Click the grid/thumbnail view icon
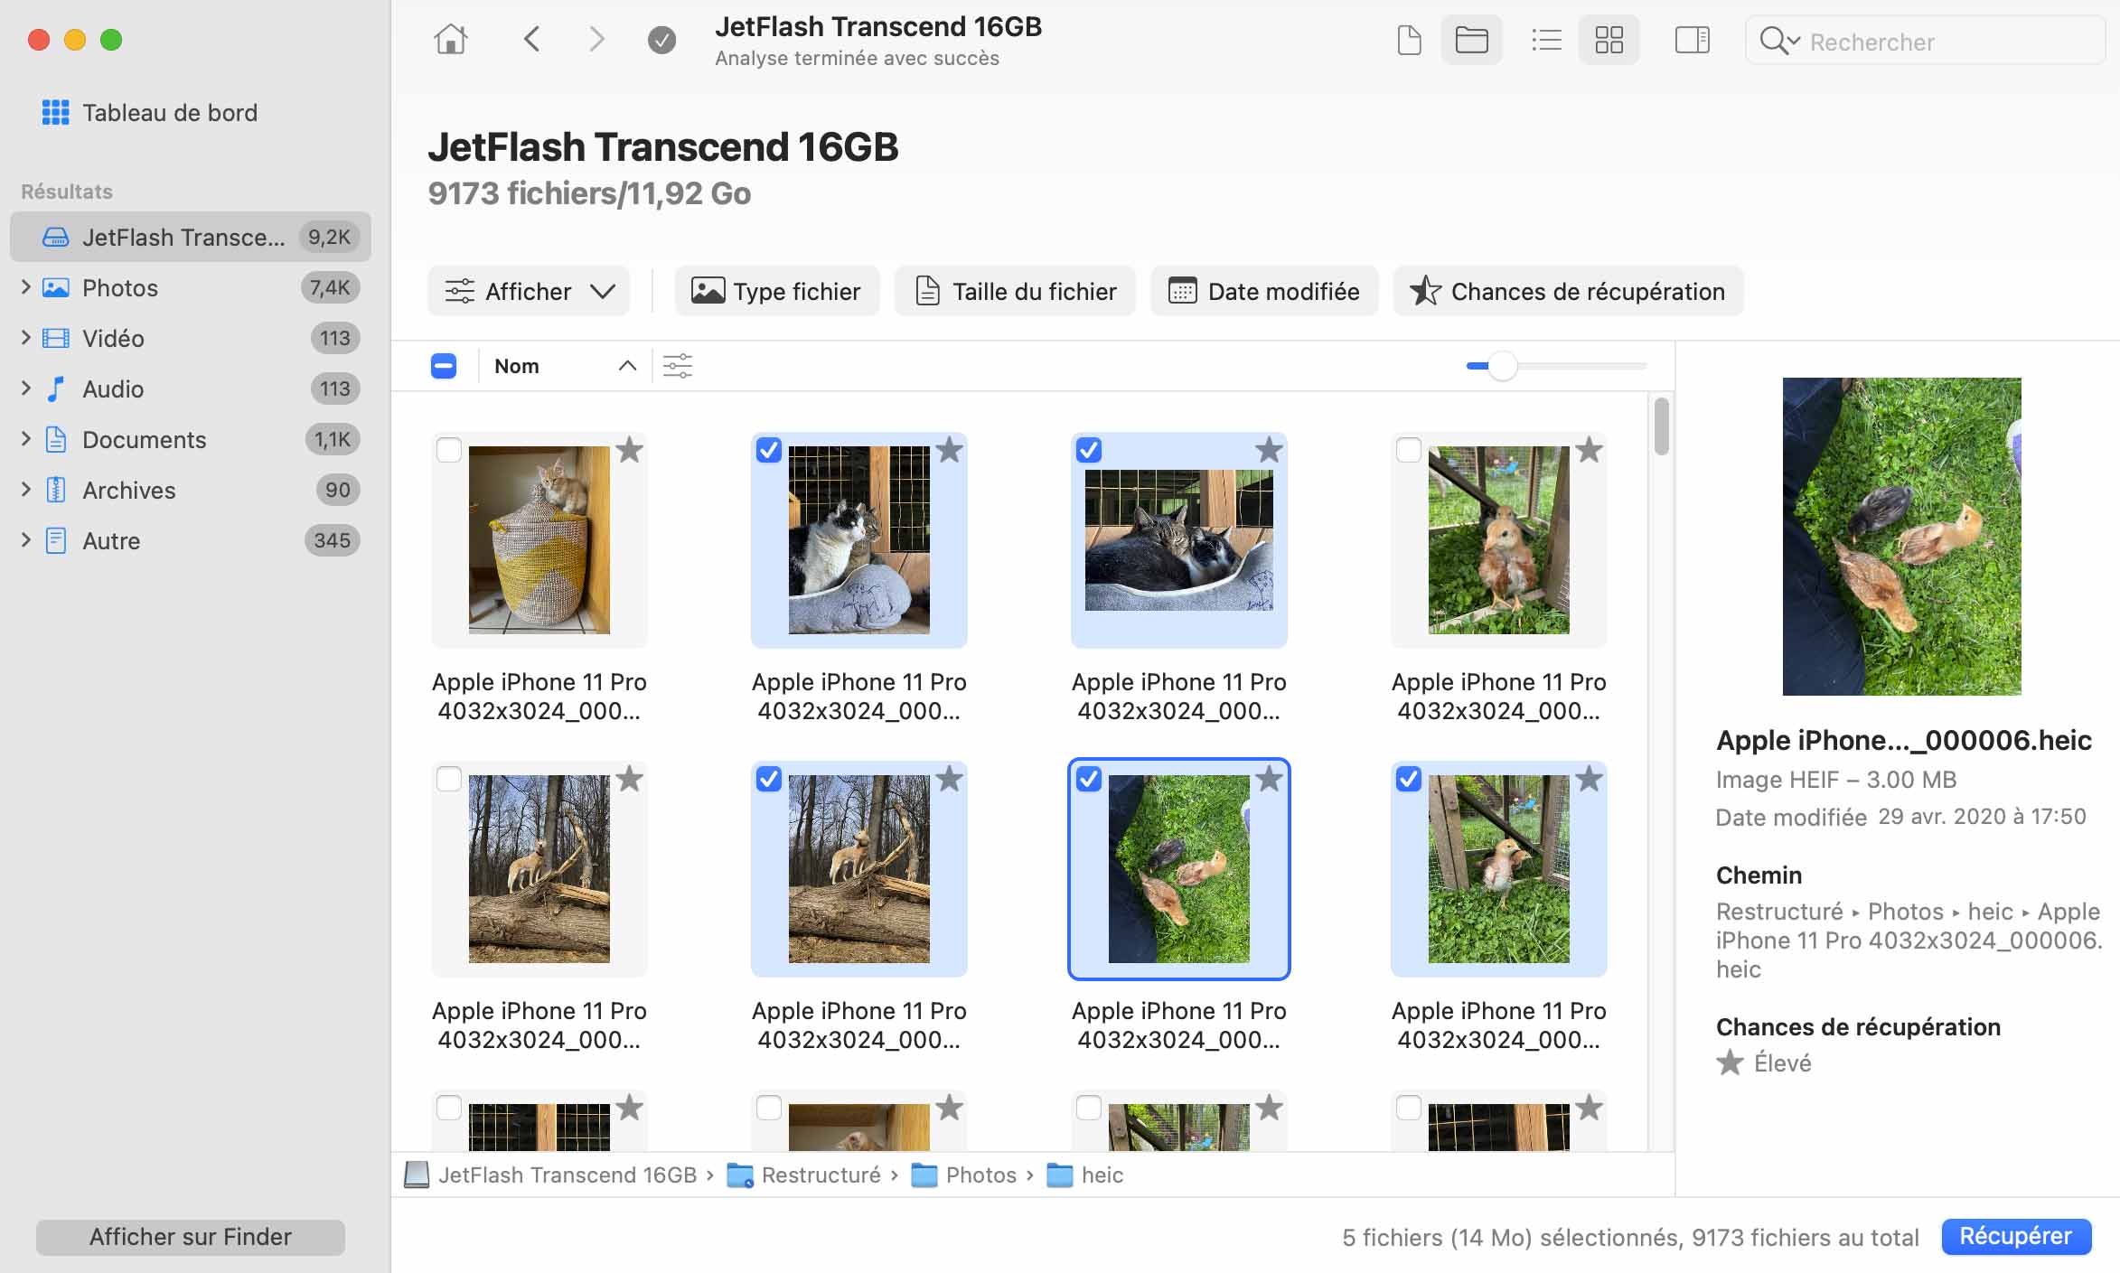The height and width of the screenshot is (1273, 2120). 1609,41
